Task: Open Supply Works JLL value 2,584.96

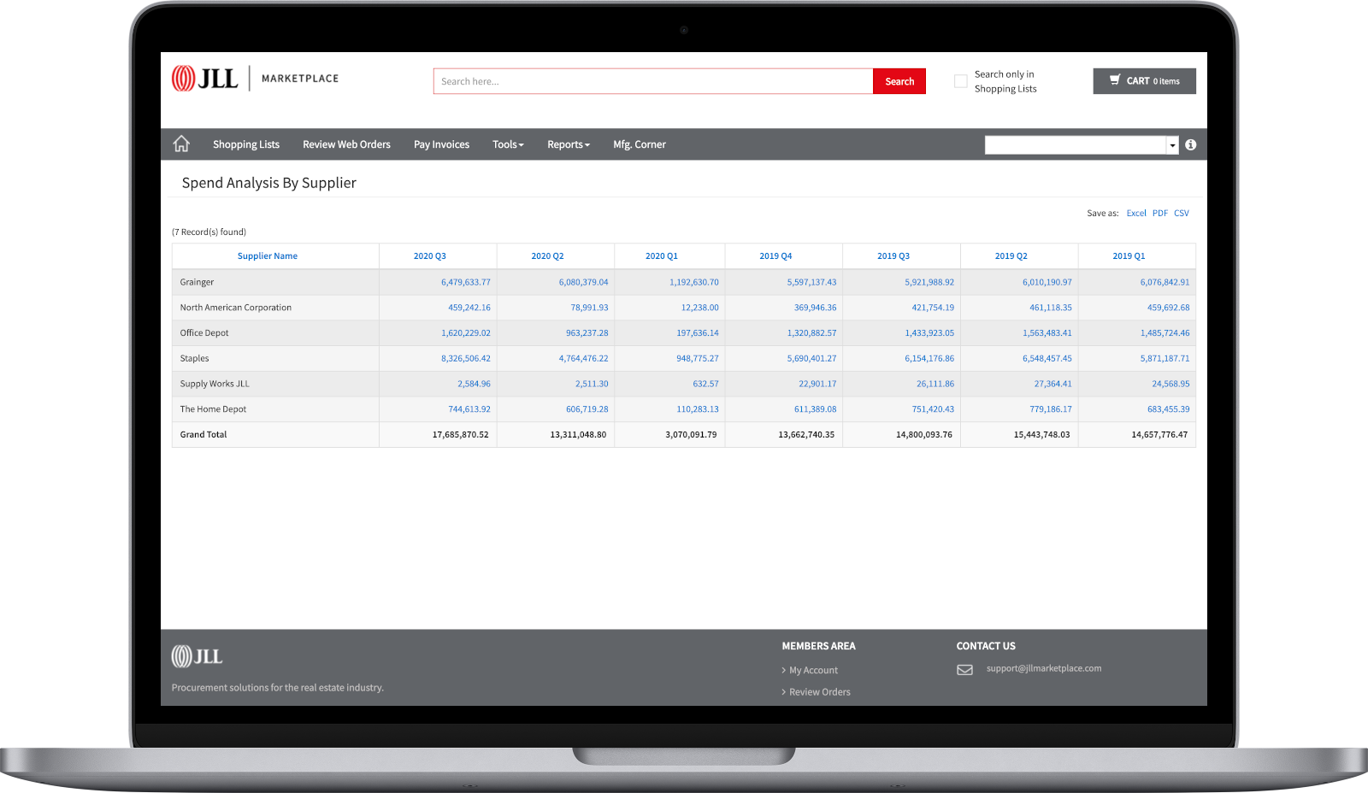Action: [x=474, y=385]
